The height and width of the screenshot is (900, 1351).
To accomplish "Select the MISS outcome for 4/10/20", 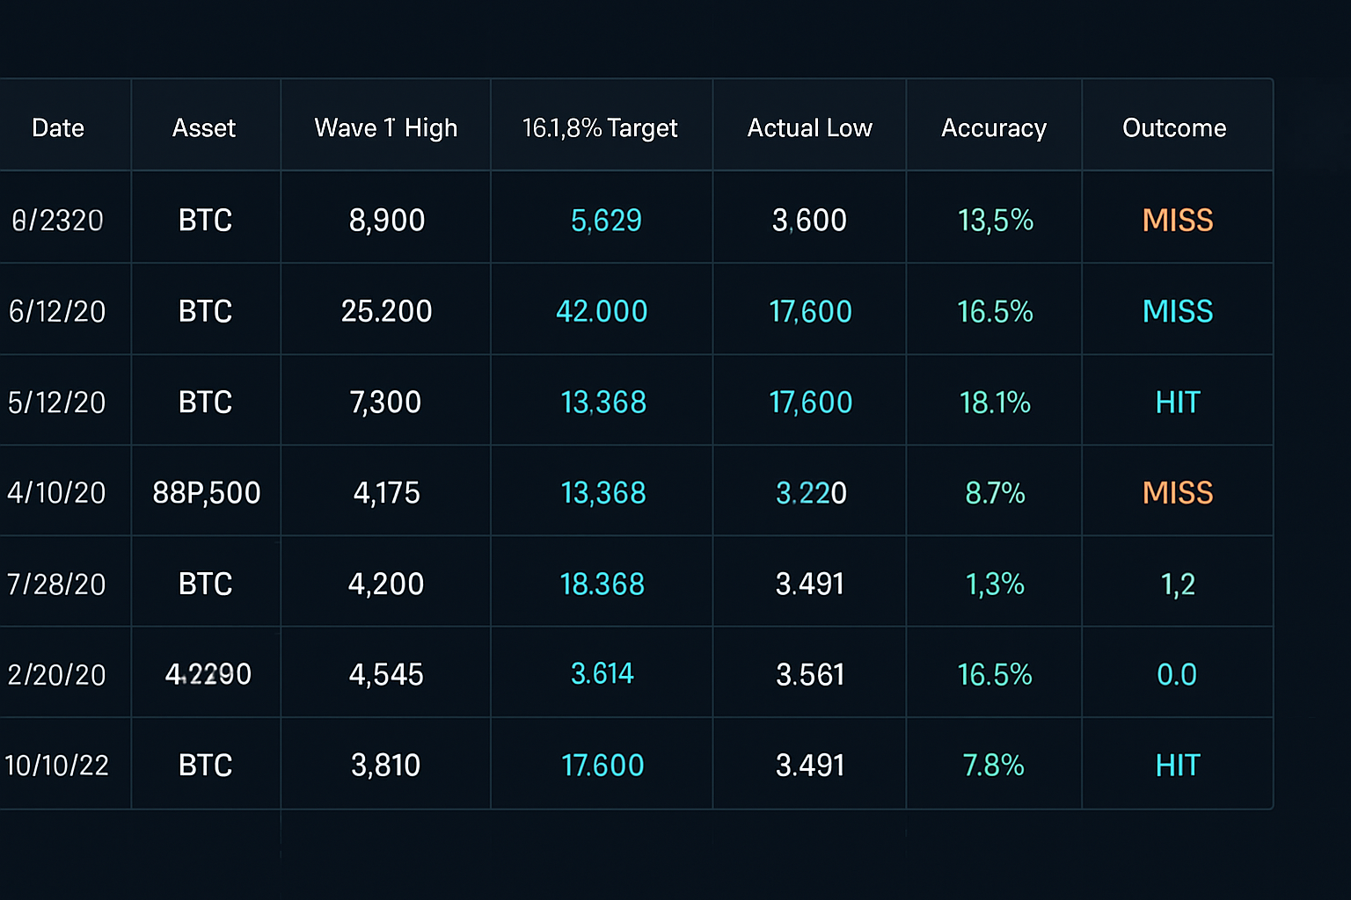I will 1178,492.
